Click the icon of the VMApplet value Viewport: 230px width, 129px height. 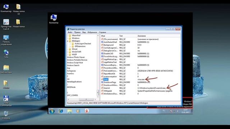102,91
